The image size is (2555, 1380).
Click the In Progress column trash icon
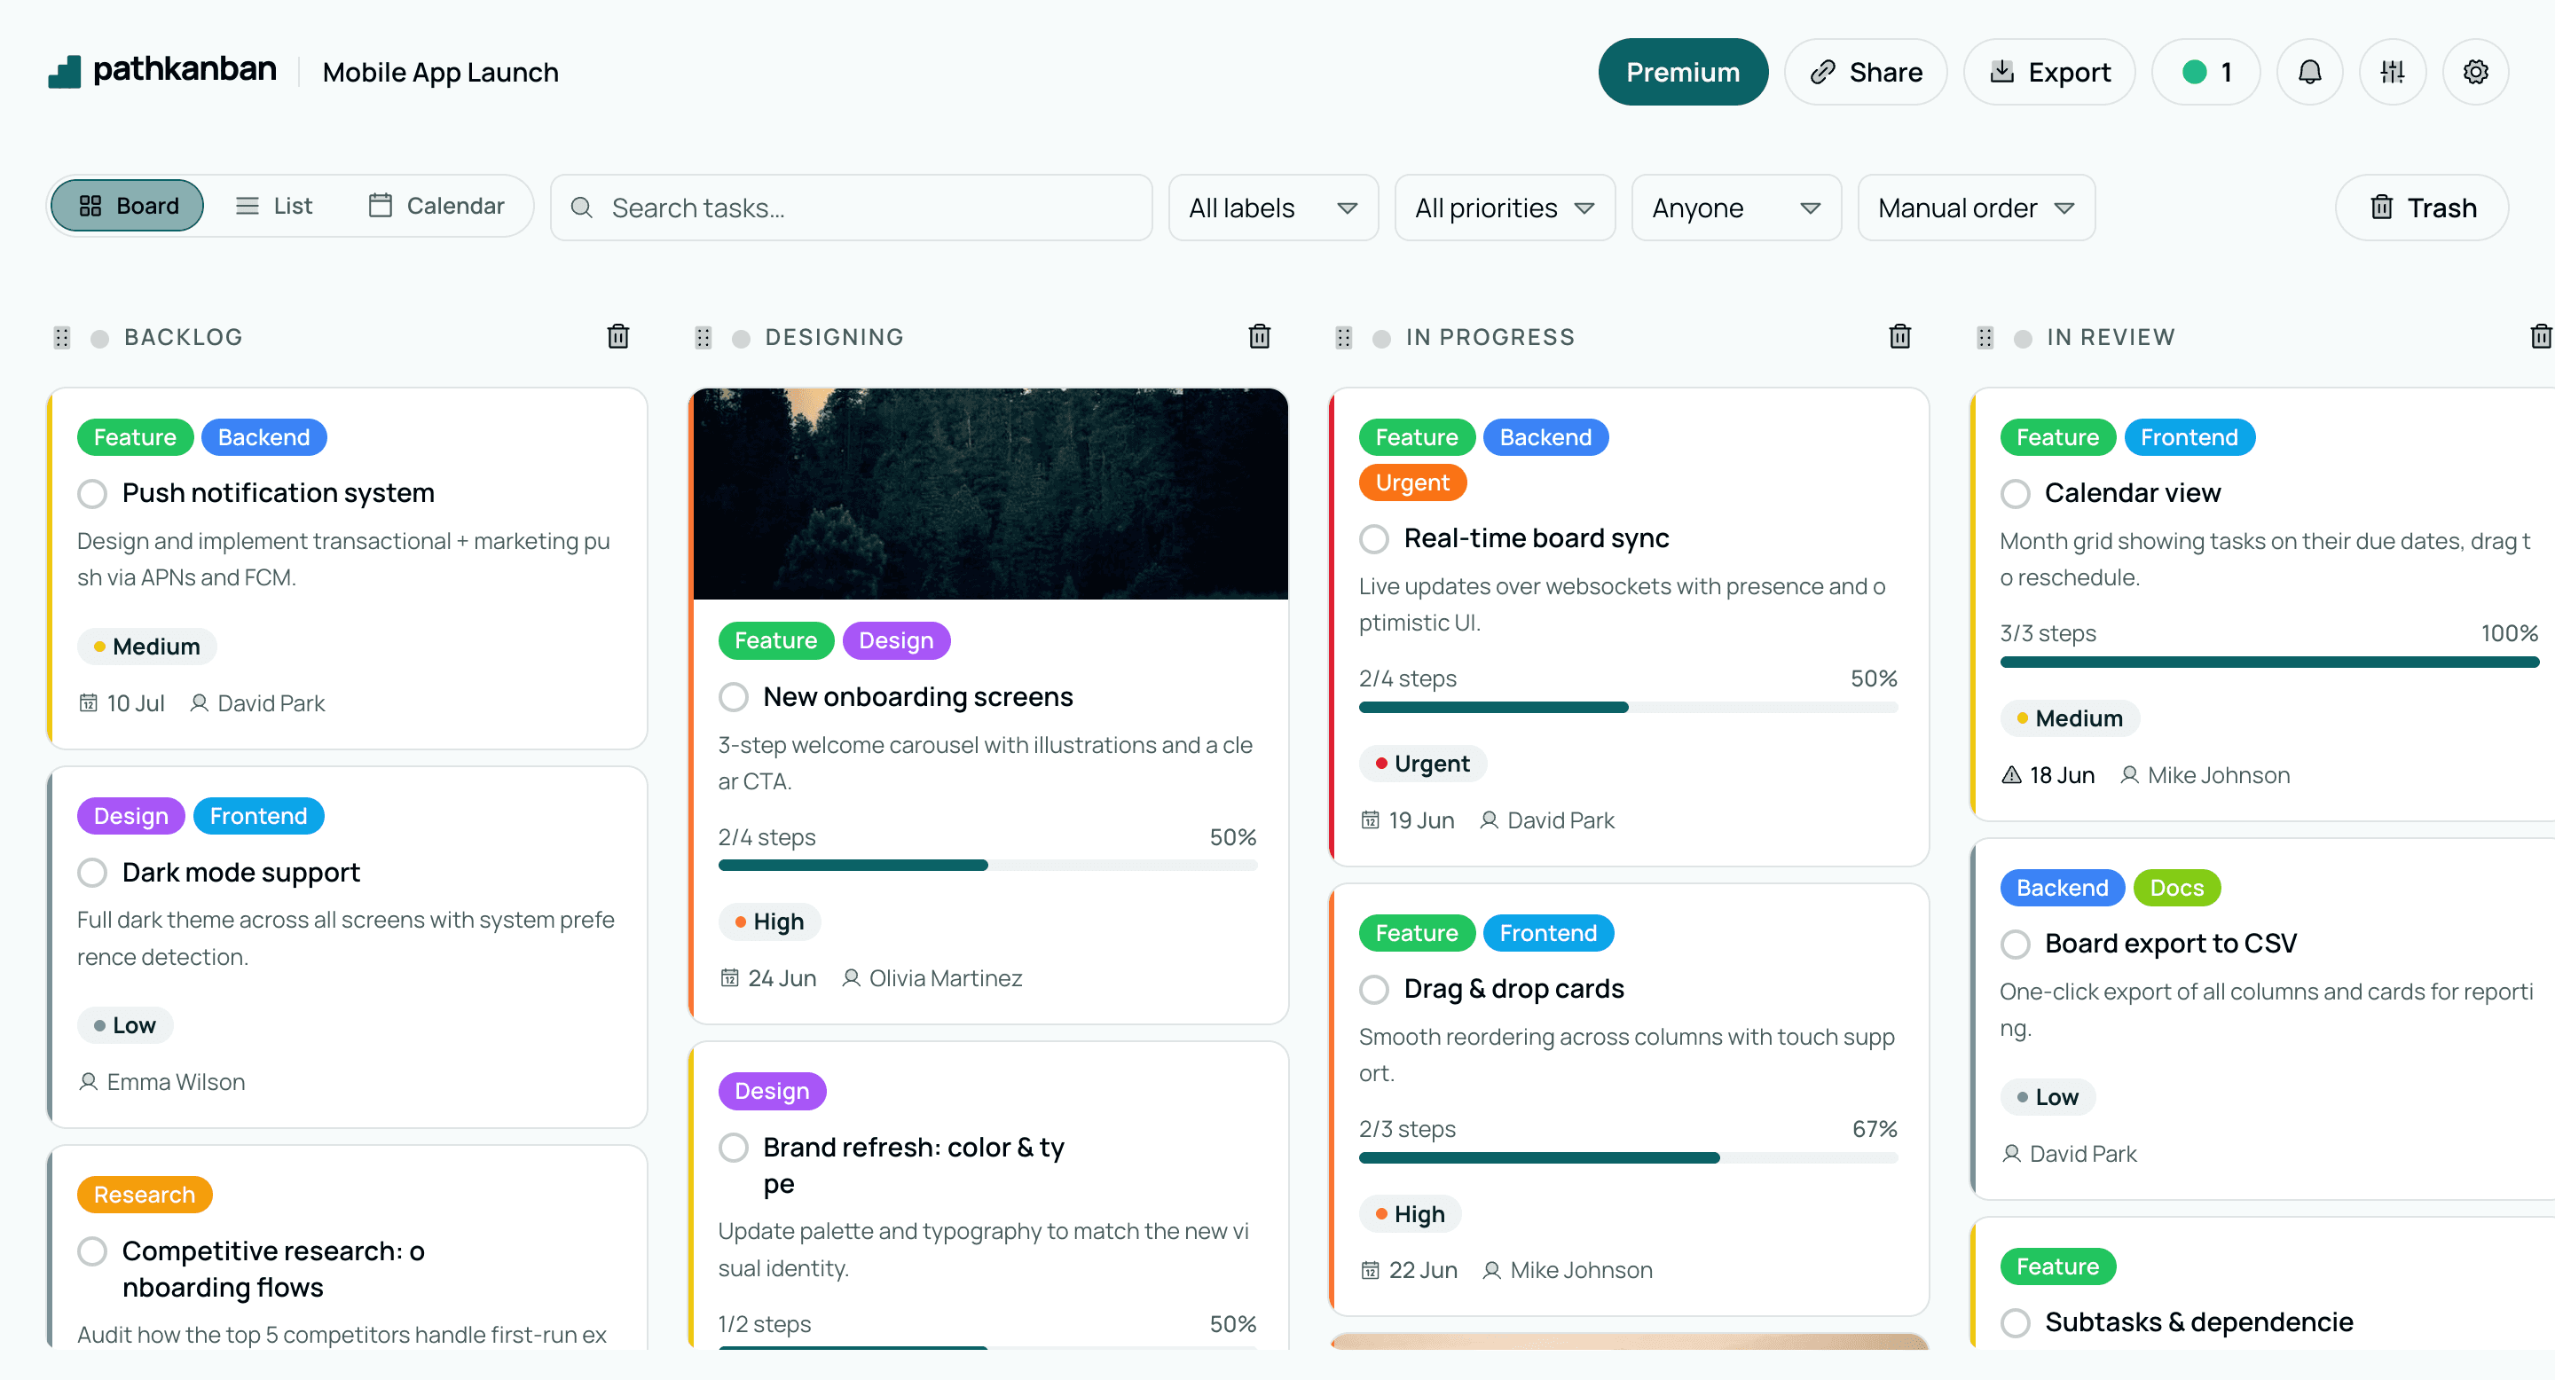(1900, 337)
